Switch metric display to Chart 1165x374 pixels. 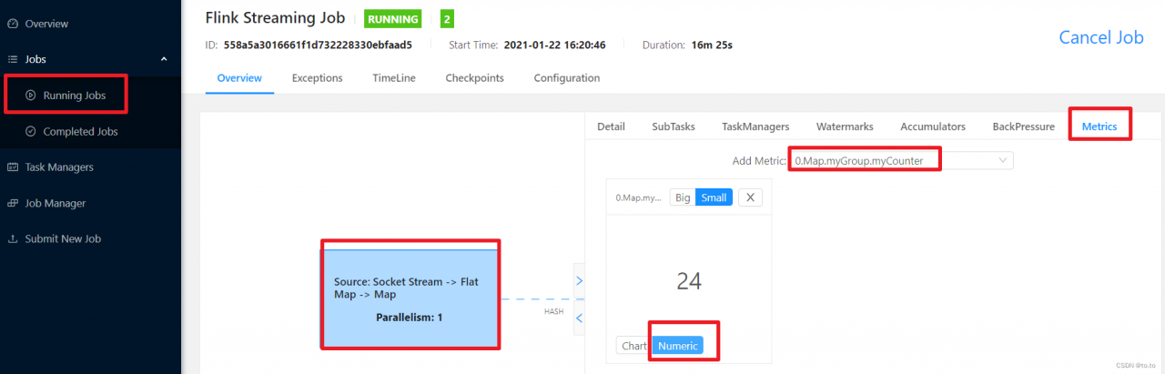point(633,346)
